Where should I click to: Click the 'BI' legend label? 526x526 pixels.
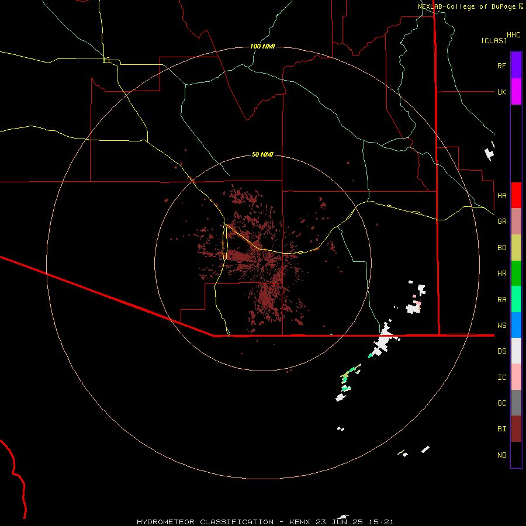(501, 429)
